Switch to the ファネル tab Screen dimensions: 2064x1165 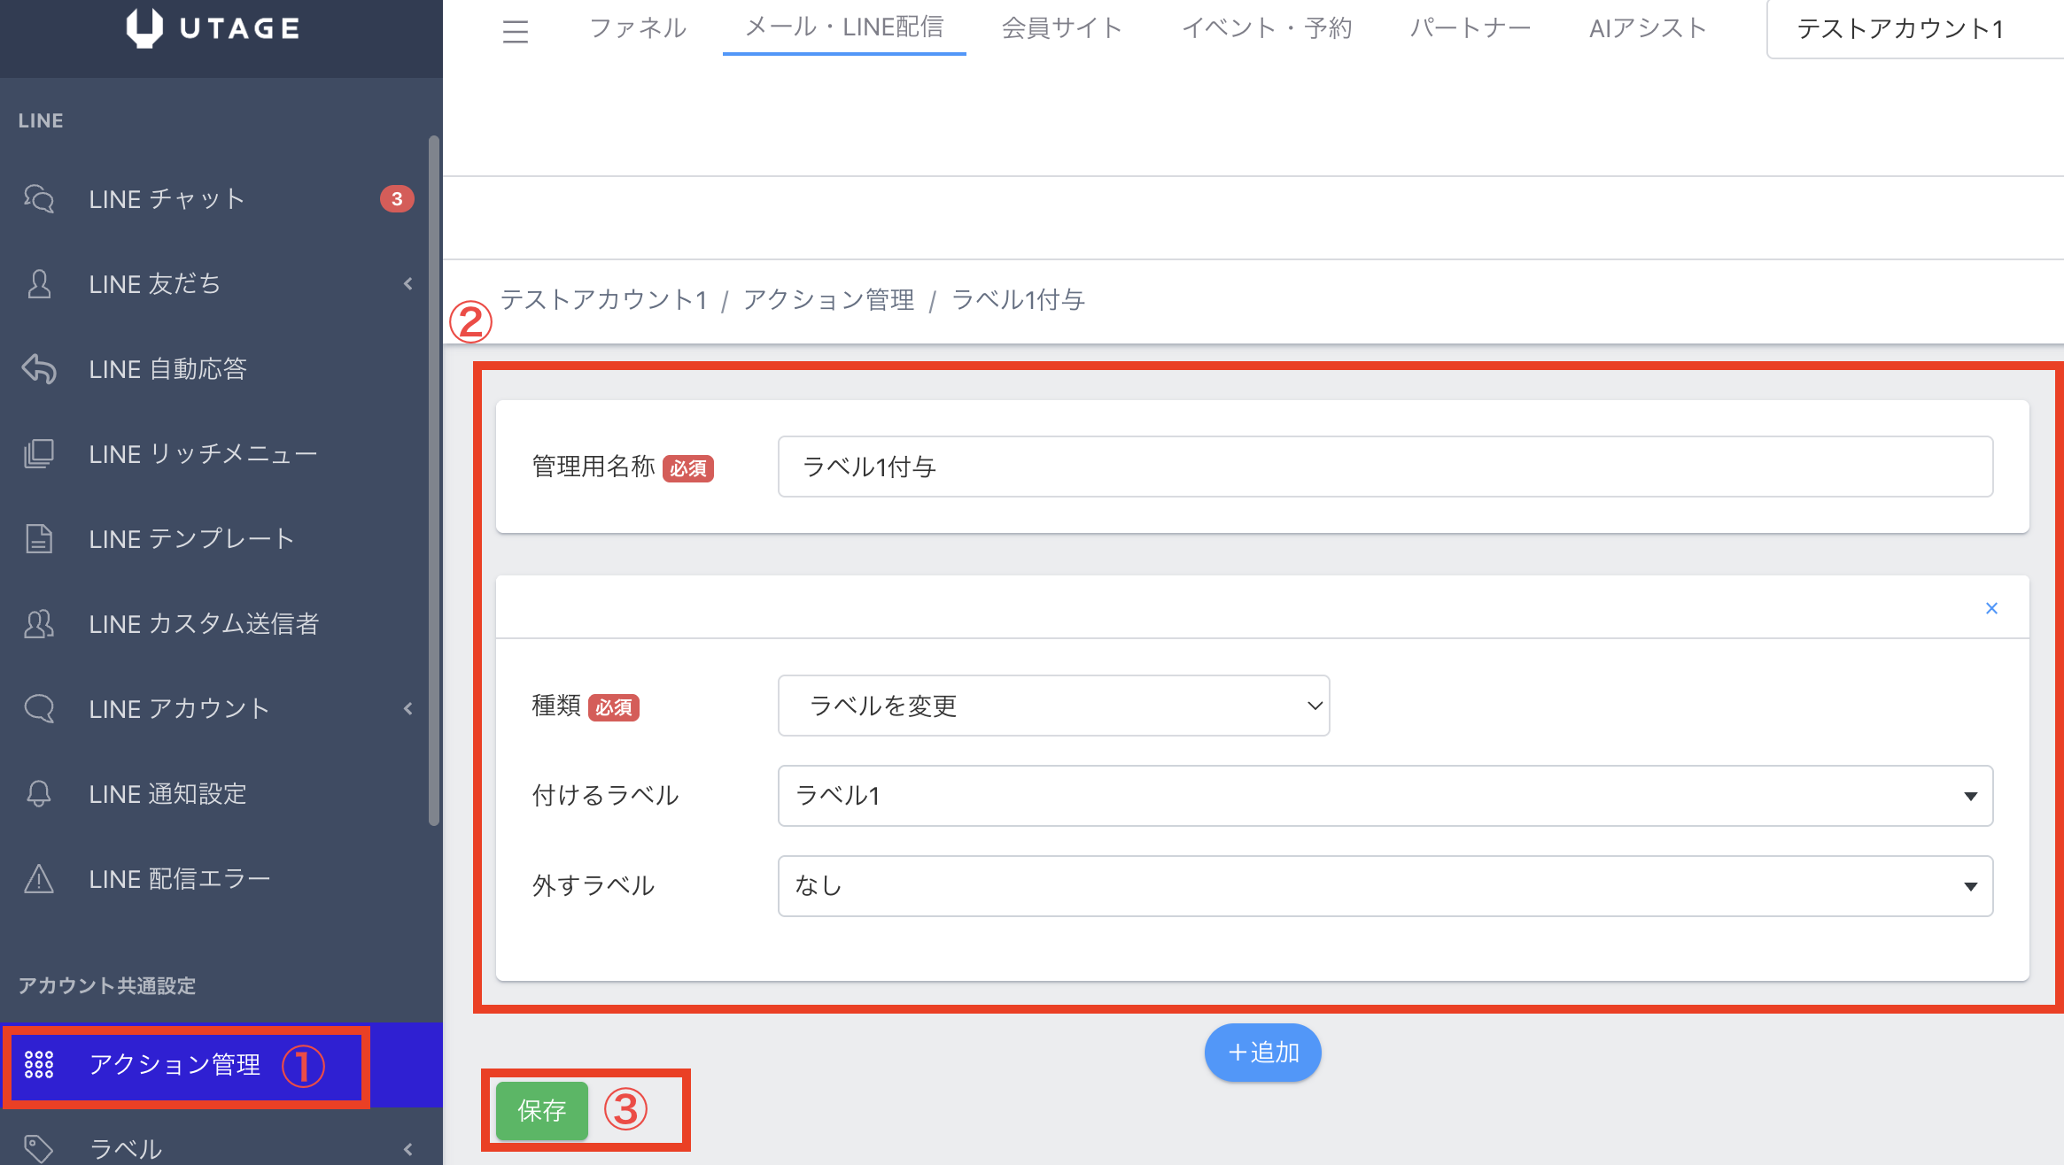(638, 28)
